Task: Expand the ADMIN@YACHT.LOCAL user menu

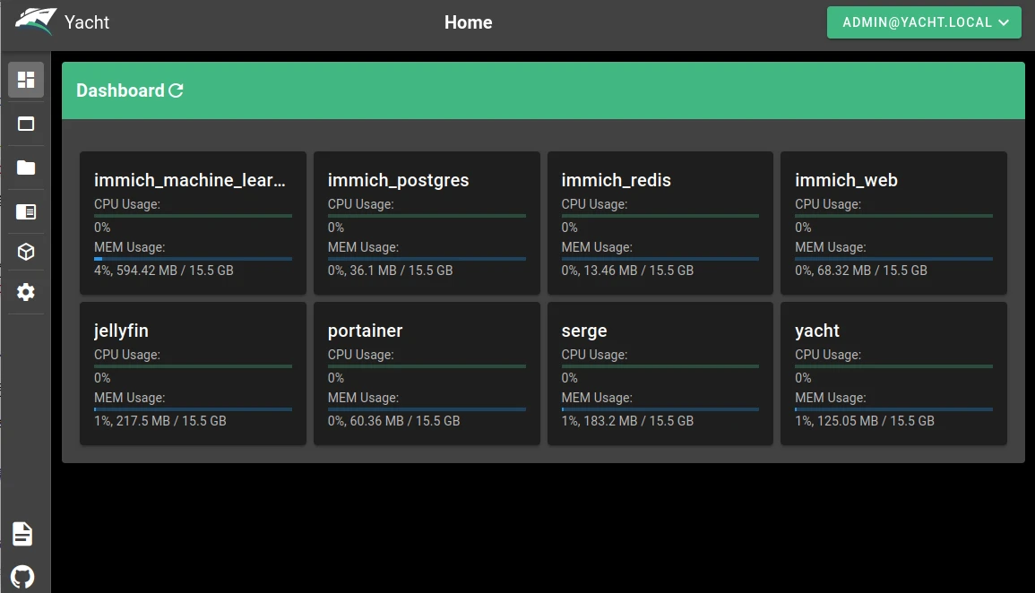Action: tap(924, 22)
